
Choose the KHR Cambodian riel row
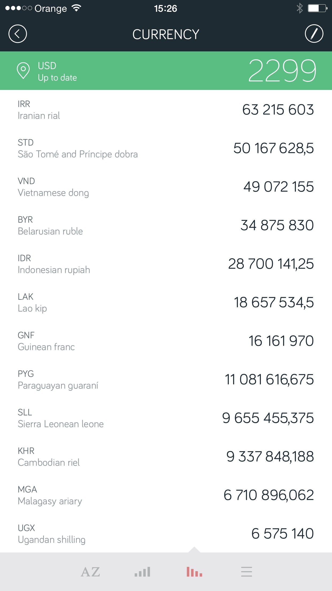[x=166, y=457]
